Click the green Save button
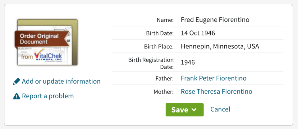298x129 pixels. [x=185, y=110]
